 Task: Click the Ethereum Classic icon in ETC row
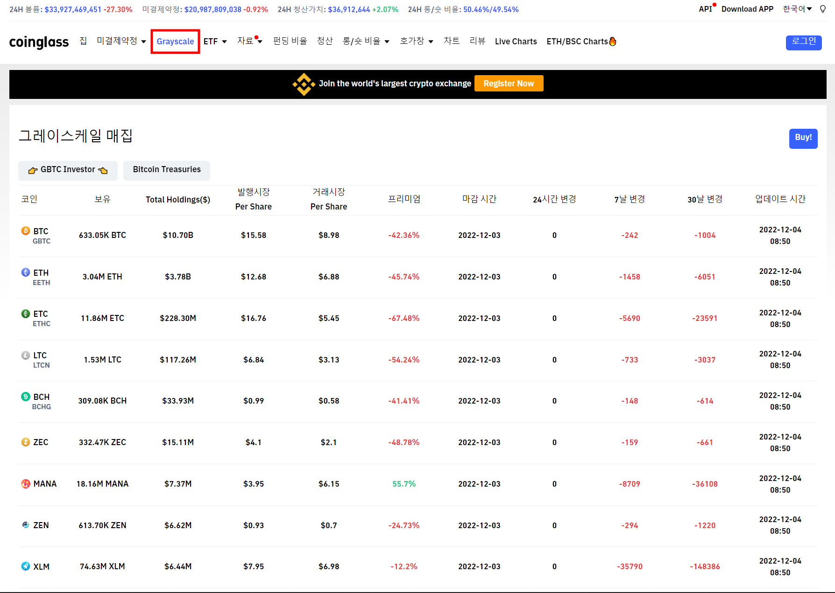tap(26, 314)
